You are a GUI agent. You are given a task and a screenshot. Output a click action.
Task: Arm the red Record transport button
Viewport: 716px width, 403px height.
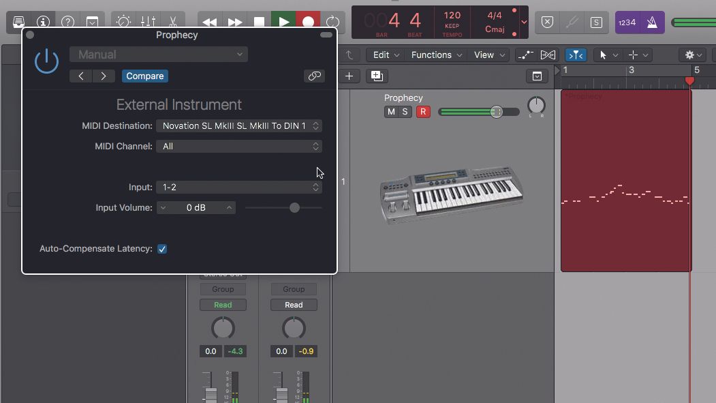pos(307,21)
